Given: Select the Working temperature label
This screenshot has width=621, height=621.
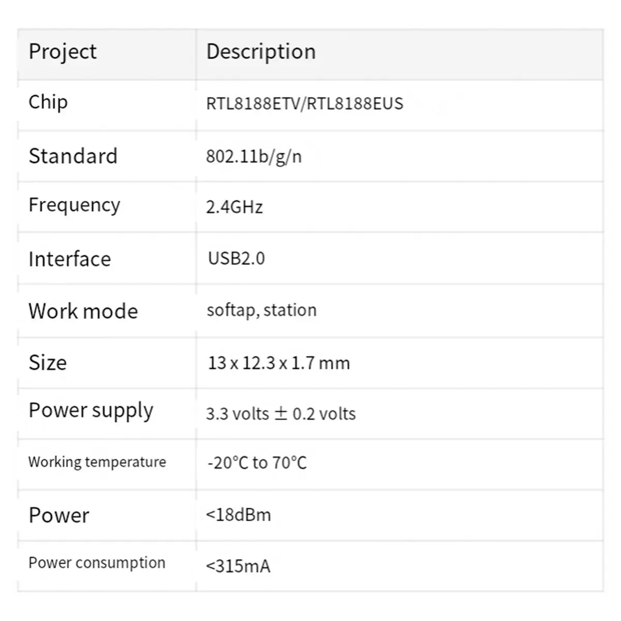Looking at the screenshot, I should pos(97,462).
